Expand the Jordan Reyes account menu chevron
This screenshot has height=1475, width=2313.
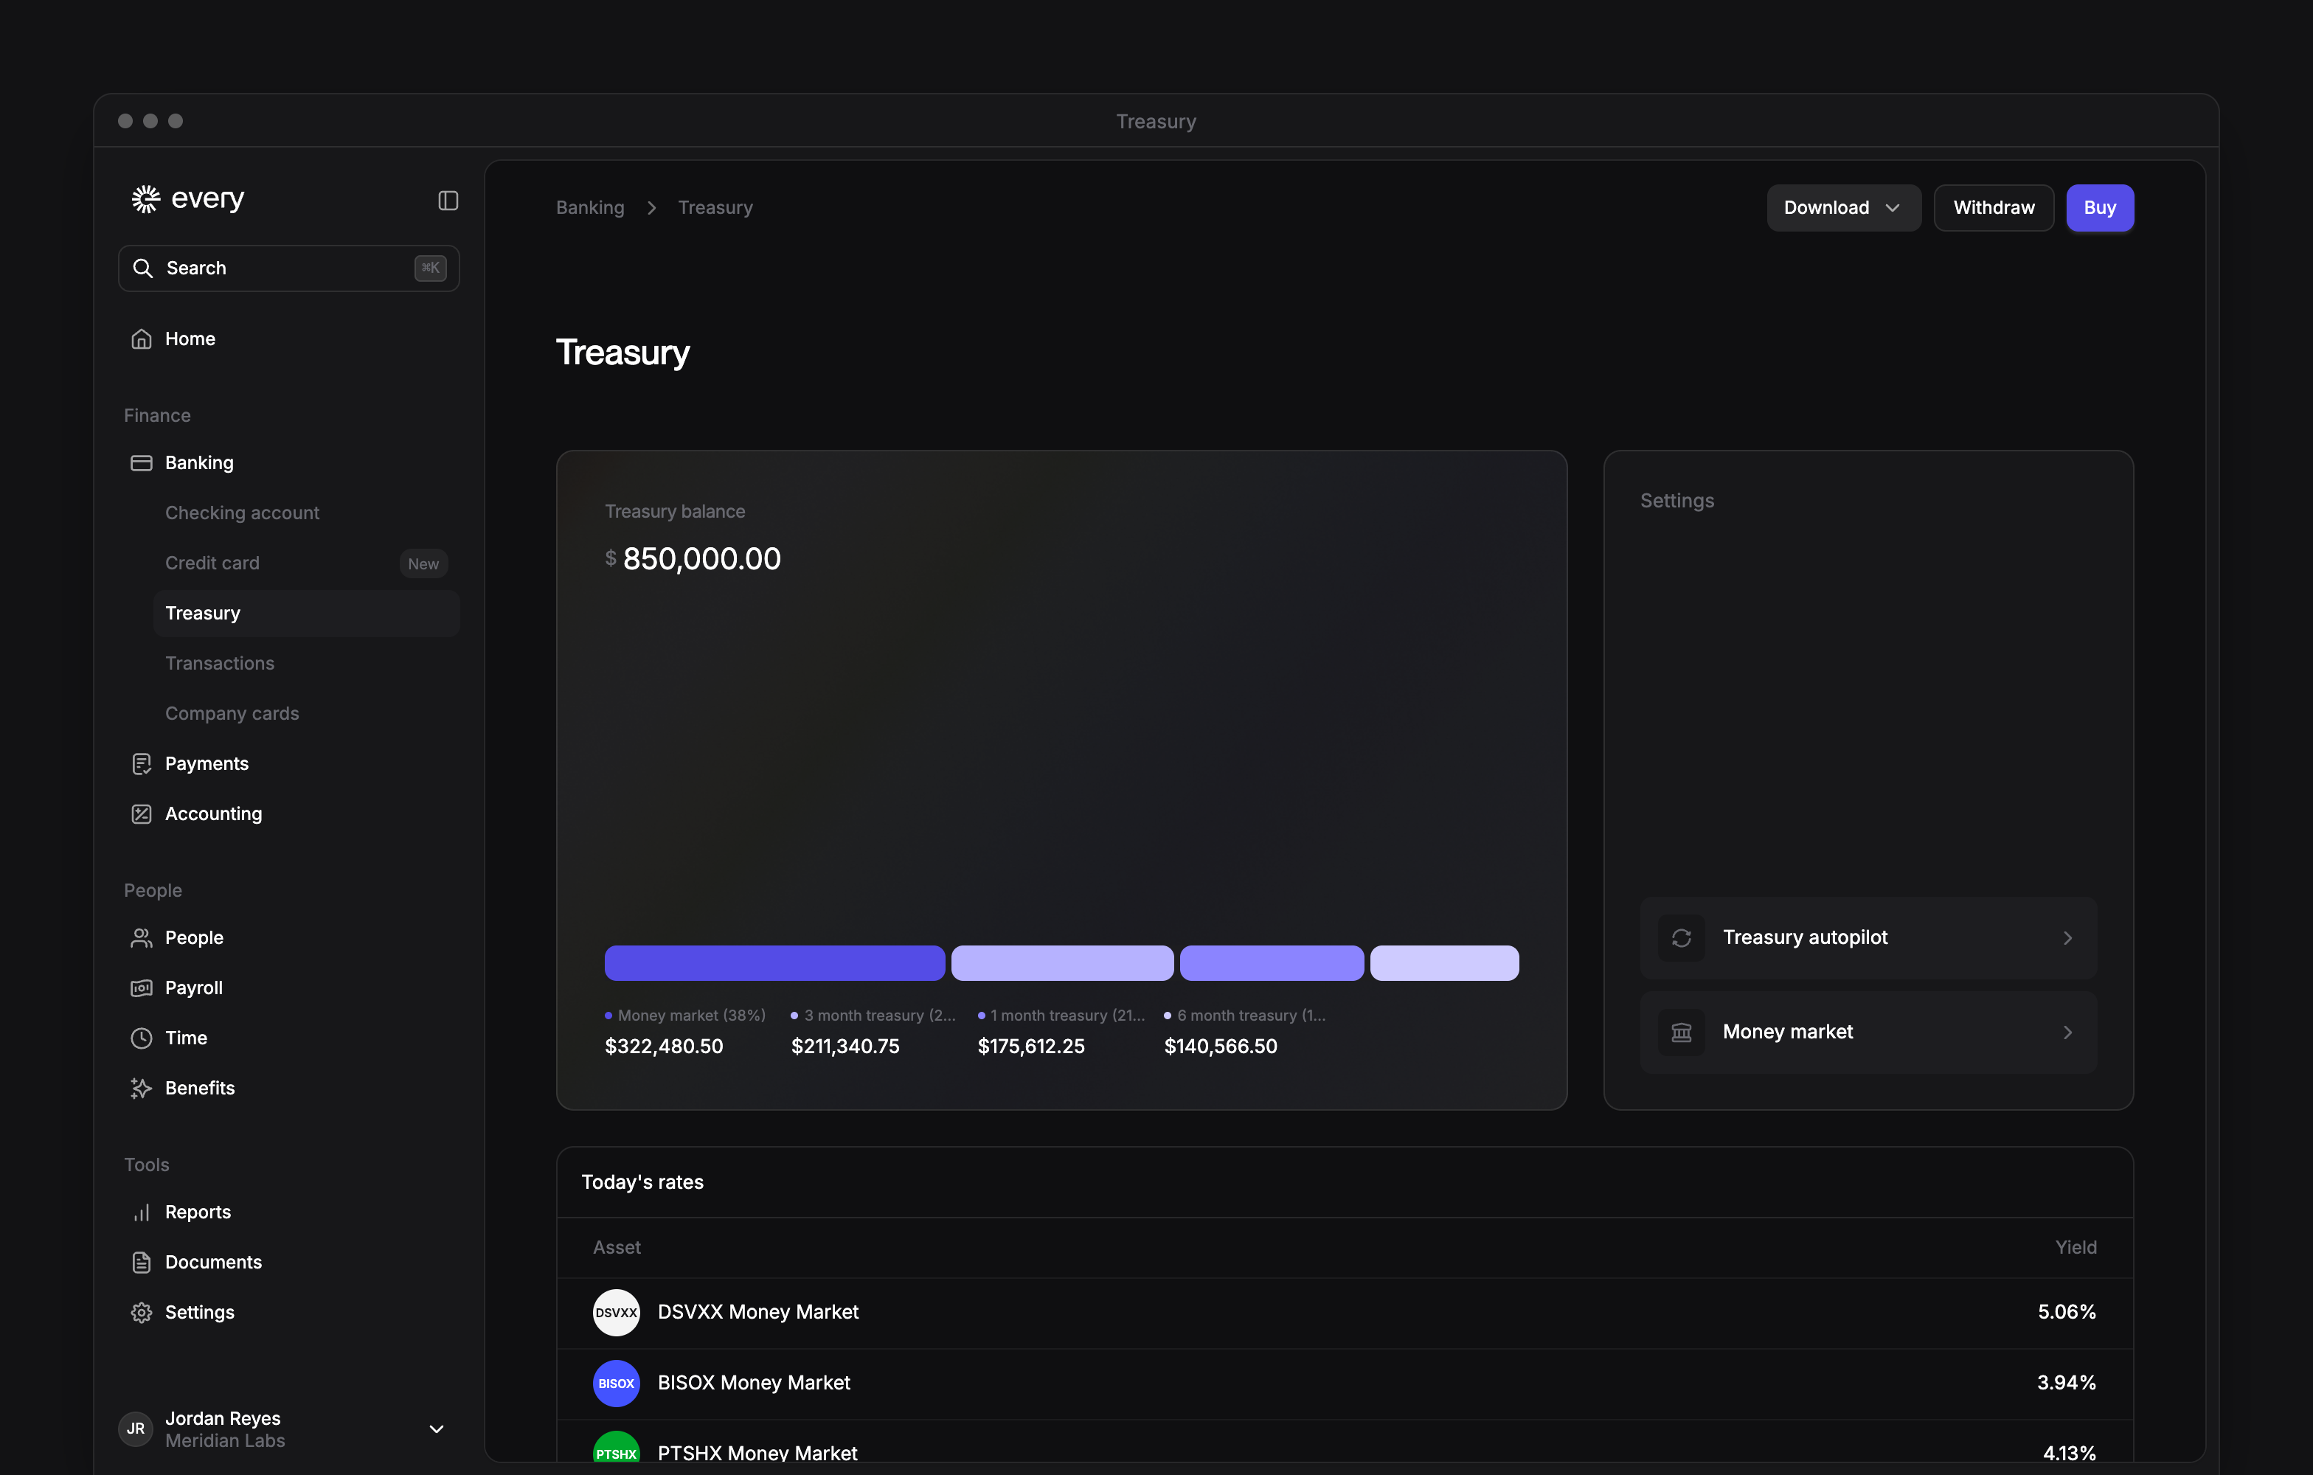436,1429
